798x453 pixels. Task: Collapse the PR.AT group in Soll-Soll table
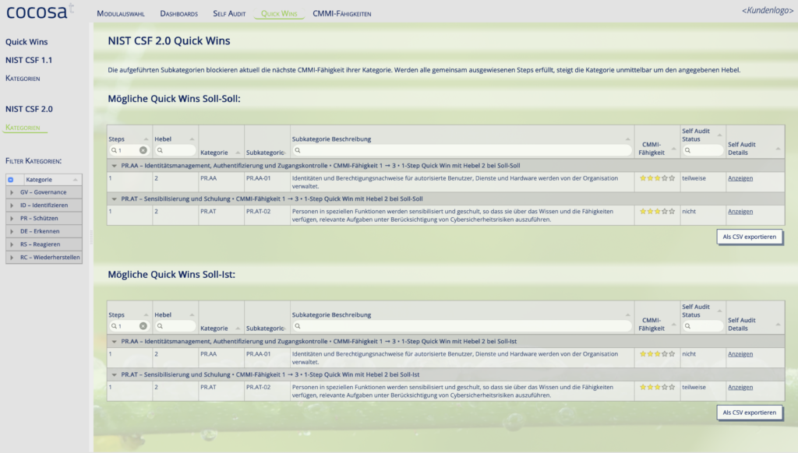[x=114, y=198]
